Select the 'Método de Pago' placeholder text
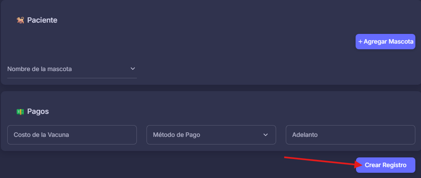This screenshot has height=178, width=421. 176,135
